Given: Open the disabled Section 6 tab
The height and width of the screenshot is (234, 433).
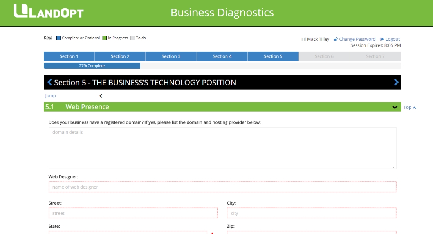Looking at the screenshot, I should point(324,56).
